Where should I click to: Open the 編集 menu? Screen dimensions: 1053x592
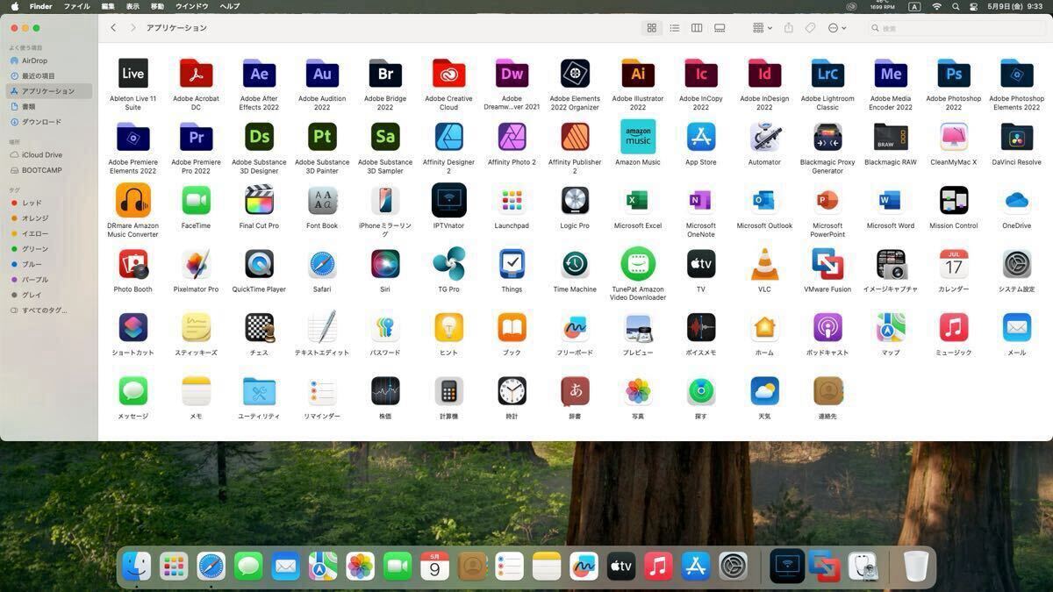pos(108,6)
